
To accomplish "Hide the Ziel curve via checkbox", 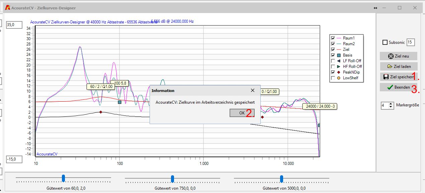I will click(333, 50).
